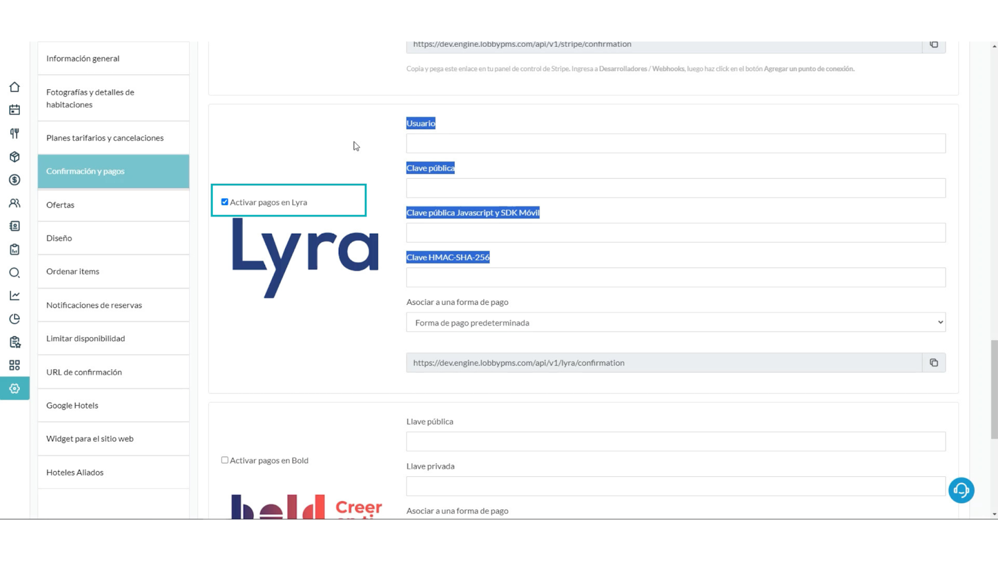Open the Ofertas section

[x=114, y=204]
